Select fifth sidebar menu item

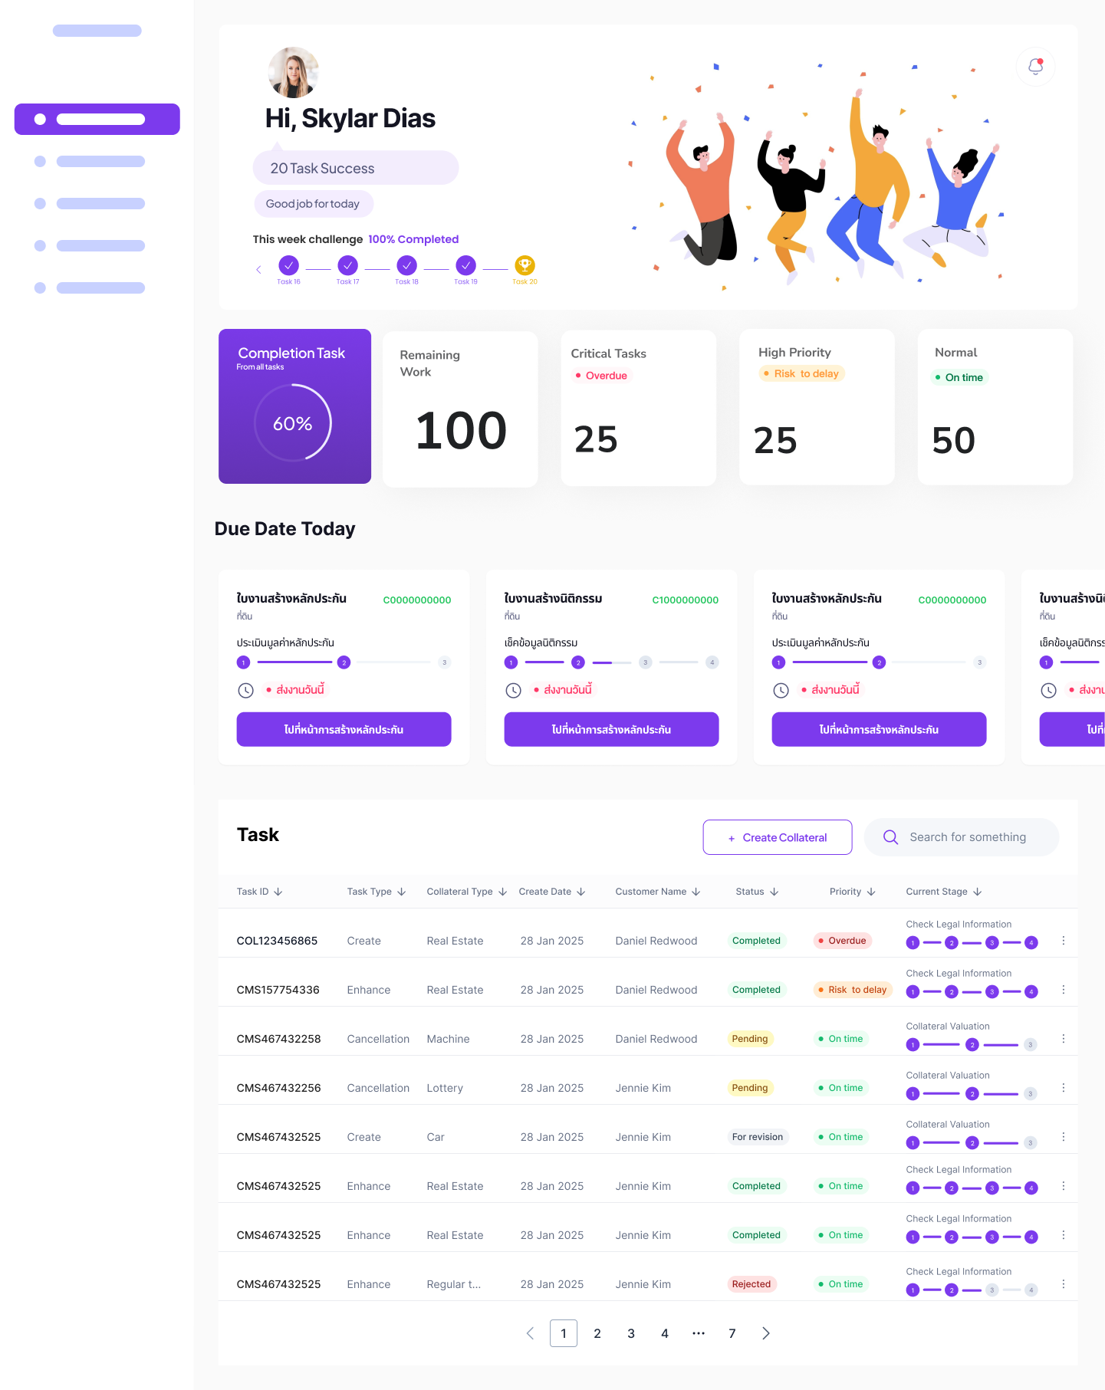(x=90, y=288)
